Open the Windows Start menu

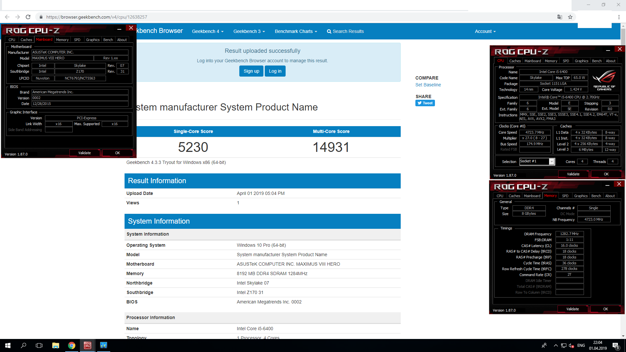pyautogui.click(x=8, y=345)
